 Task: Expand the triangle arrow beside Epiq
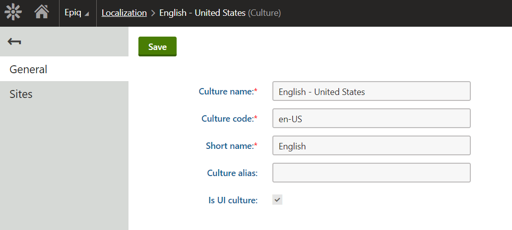87,14
